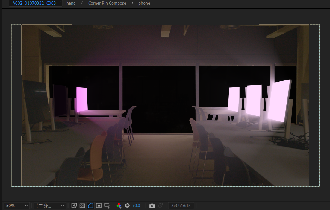This screenshot has width=330, height=210.
Task: Click the pink monitor layer in the viewer
Action: click(82, 99)
